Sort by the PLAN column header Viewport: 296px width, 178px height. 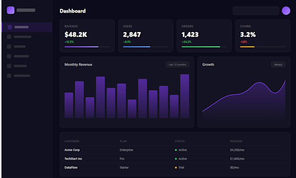click(123, 141)
